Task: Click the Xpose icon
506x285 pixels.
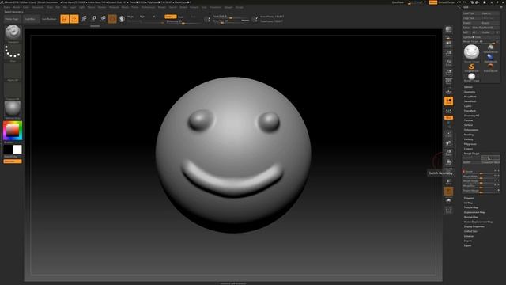Action: (448, 211)
